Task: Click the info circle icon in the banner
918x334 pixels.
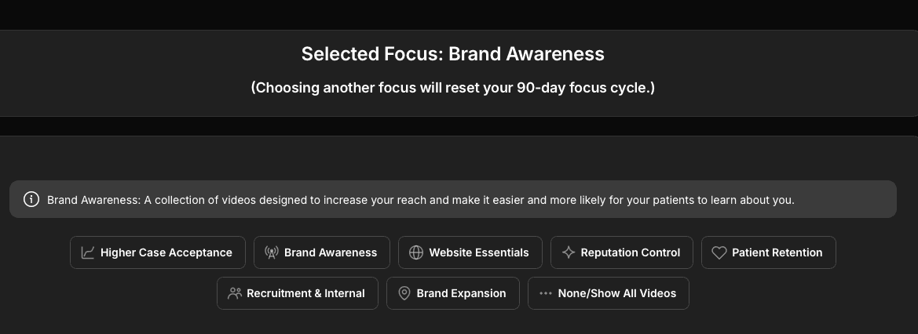Action: 31,199
